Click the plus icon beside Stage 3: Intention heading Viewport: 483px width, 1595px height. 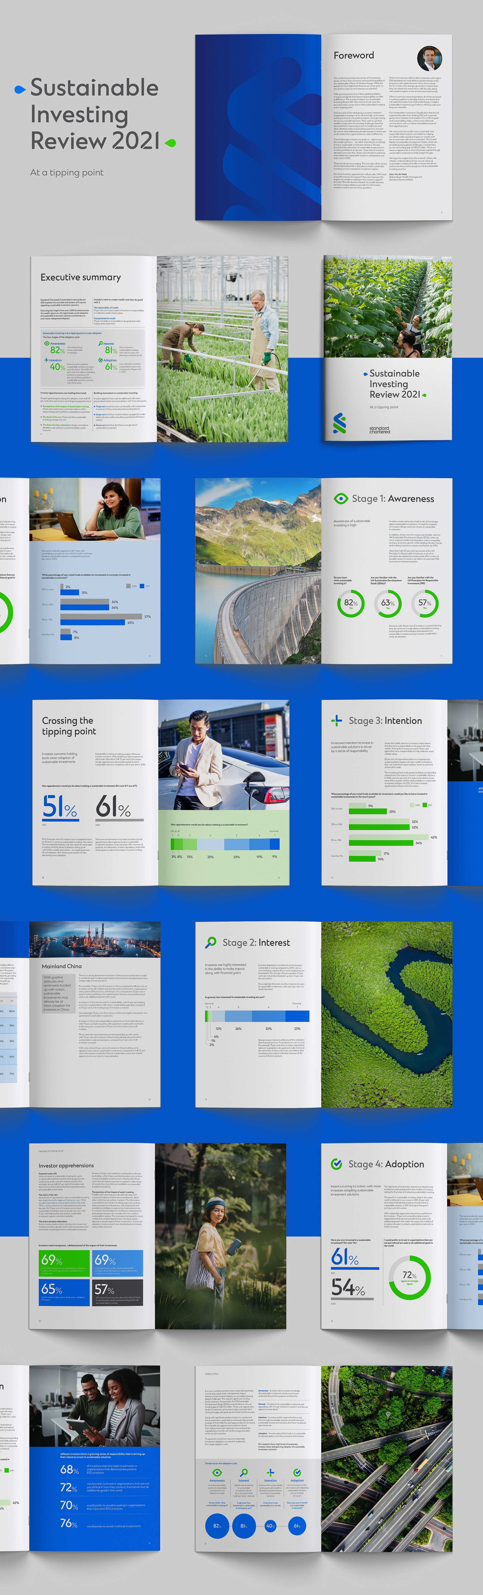tap(336, 720)
